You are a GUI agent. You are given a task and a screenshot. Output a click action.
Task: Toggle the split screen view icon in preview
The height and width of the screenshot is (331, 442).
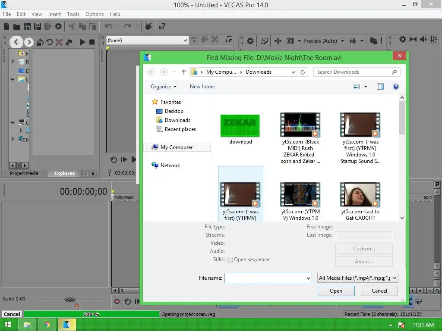click(290, 41)
